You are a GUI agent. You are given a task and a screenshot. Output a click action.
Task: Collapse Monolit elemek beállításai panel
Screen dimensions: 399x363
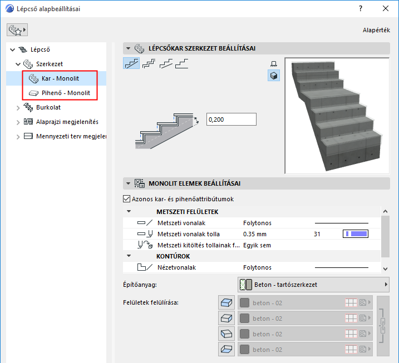click(x=128, y=183)
